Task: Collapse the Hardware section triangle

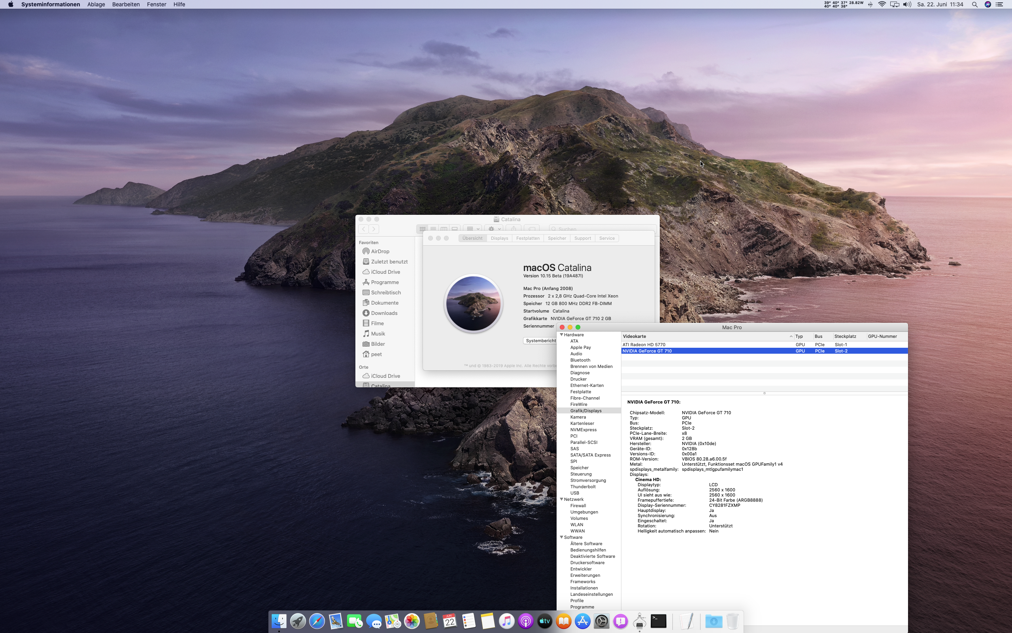Action: click(x=562, y=335)
